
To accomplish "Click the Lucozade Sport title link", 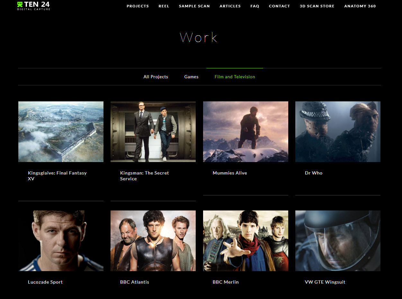I will tap(45, 282).
